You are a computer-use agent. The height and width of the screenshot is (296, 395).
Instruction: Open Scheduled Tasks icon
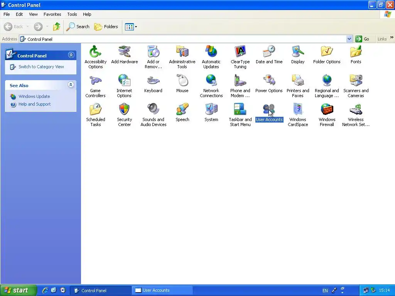click(x=96, y=115)
